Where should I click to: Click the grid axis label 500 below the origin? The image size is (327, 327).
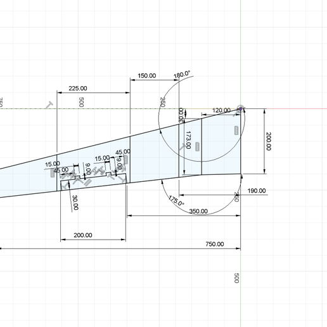point(236,278)
